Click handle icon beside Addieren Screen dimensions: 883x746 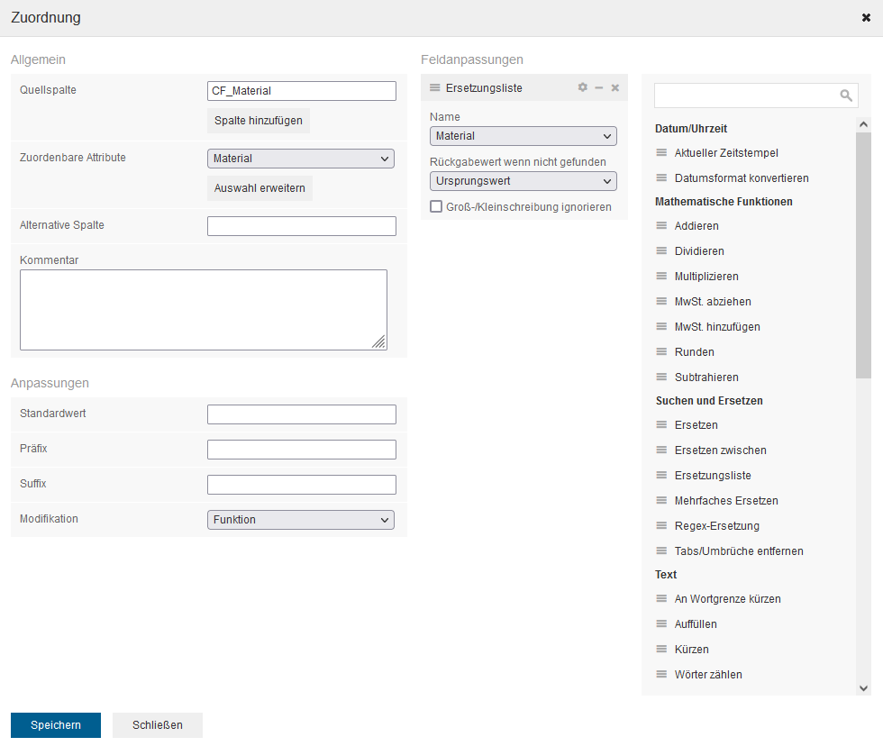tap(661, 226)
